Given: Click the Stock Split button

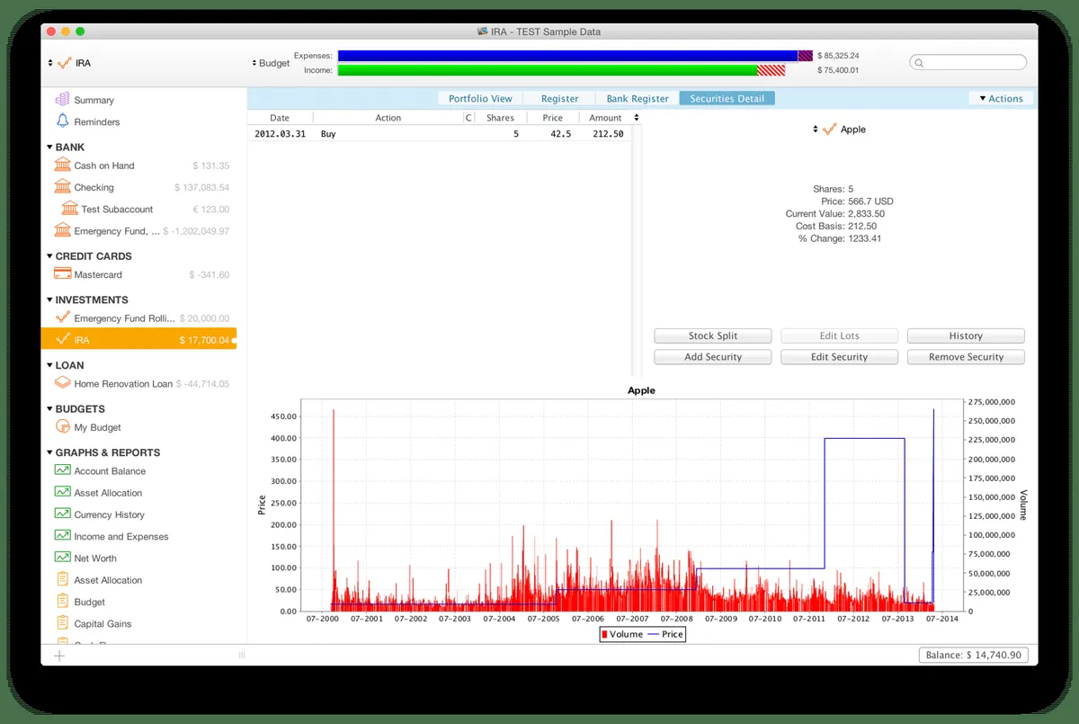Looking at the screenshot, I should click(713, 335).
